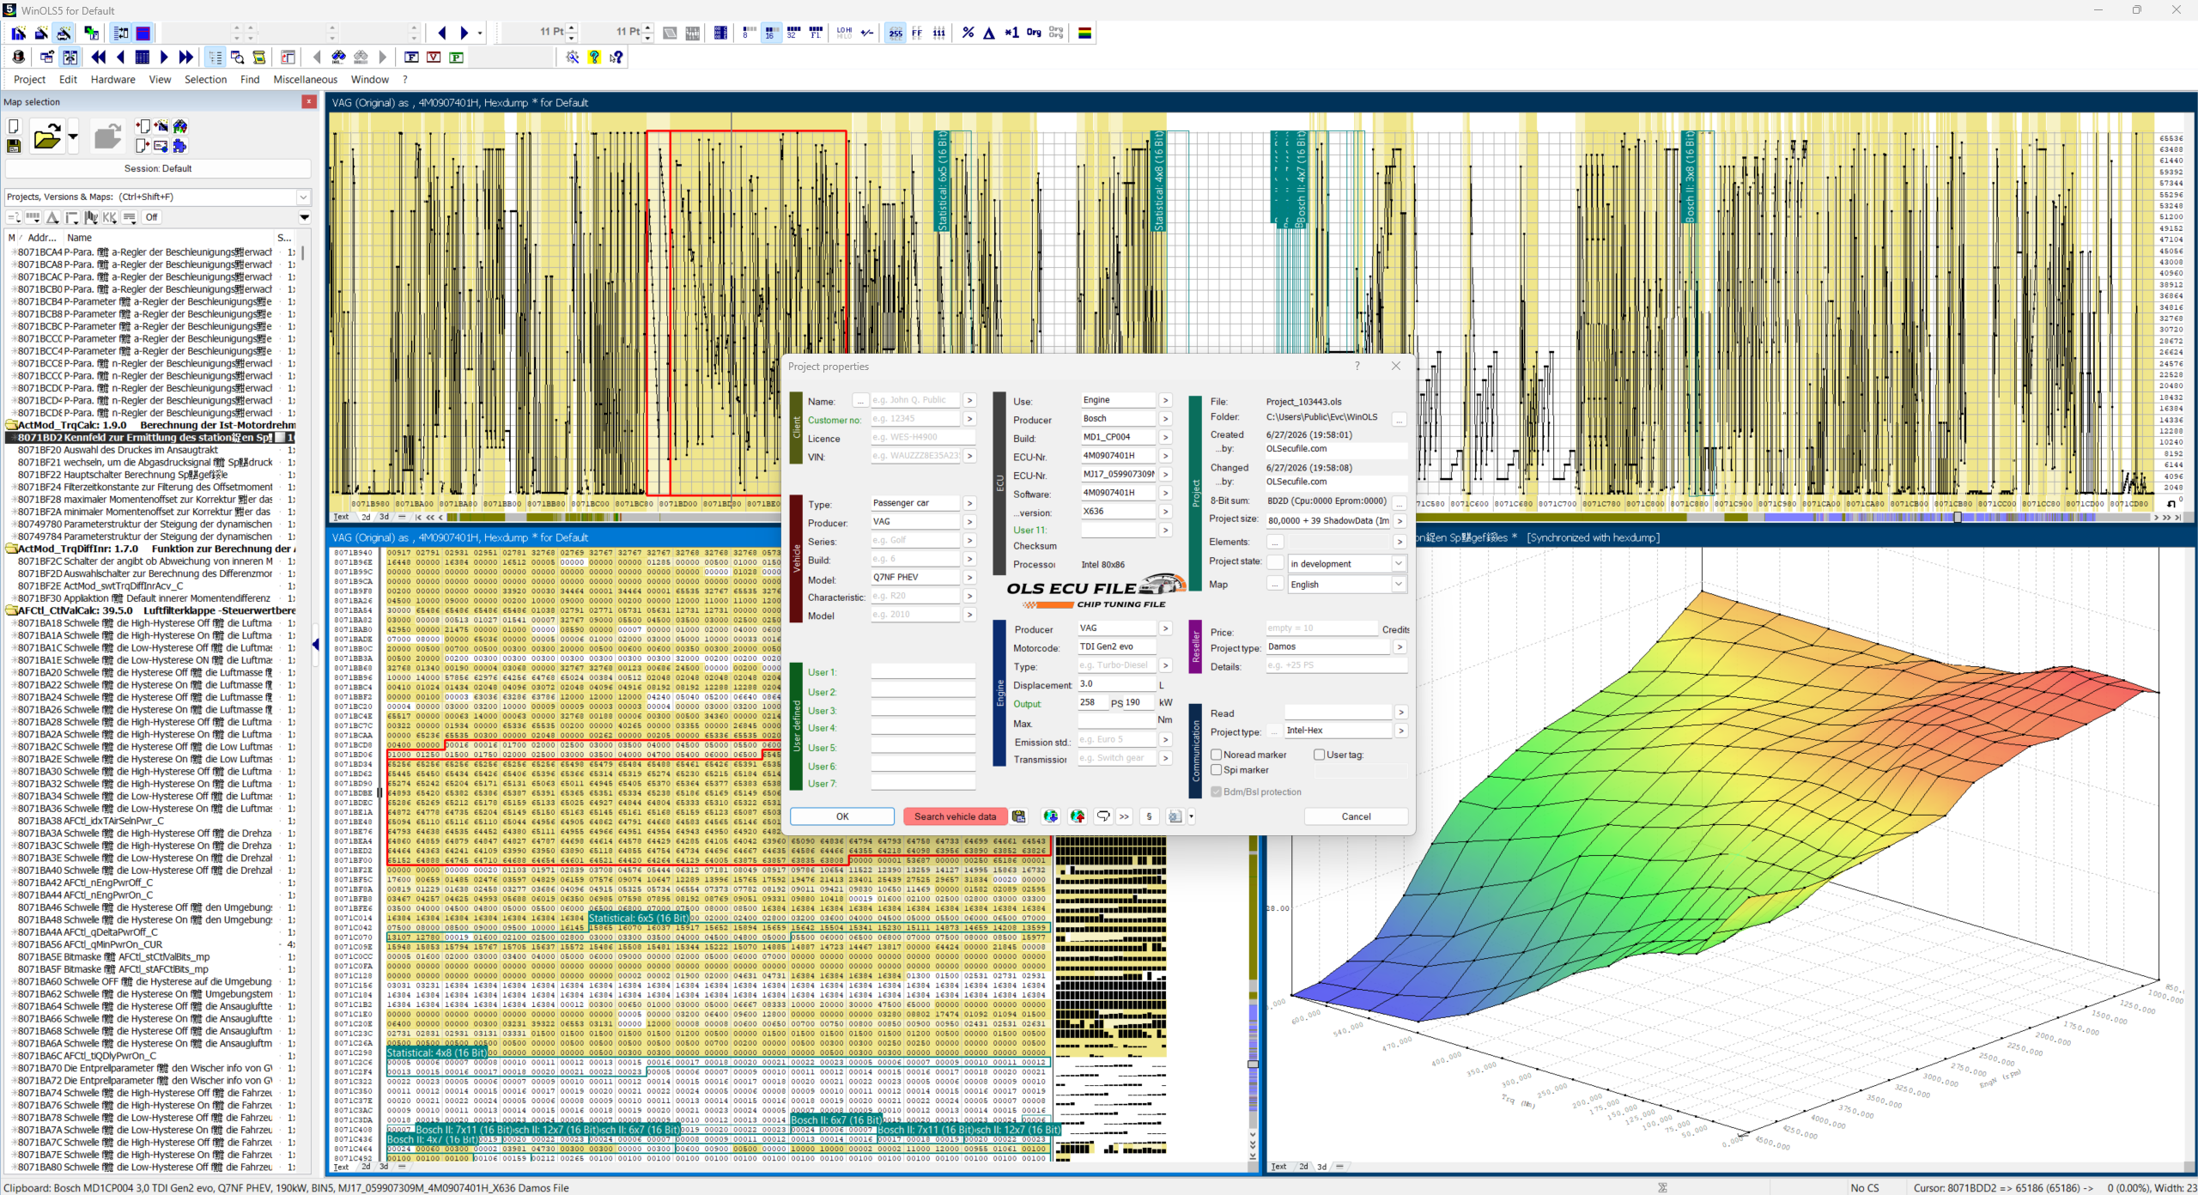Click the fast-forward double-right arrow icon
Viewport: 2198px width, 1195px height.
coord(185,58)
